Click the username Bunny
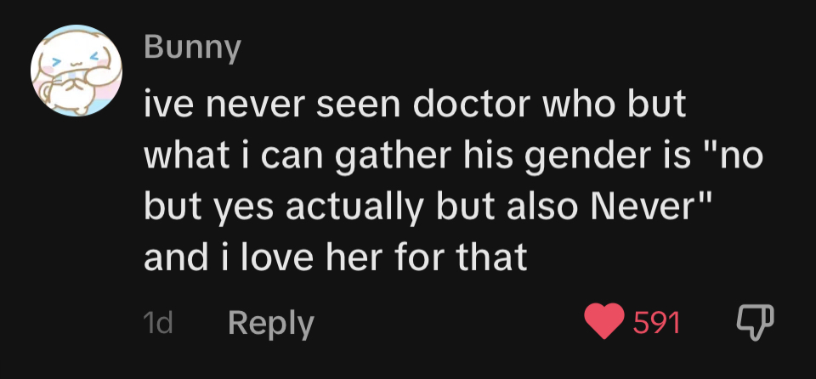816x379 pixels. coord(192,48)
